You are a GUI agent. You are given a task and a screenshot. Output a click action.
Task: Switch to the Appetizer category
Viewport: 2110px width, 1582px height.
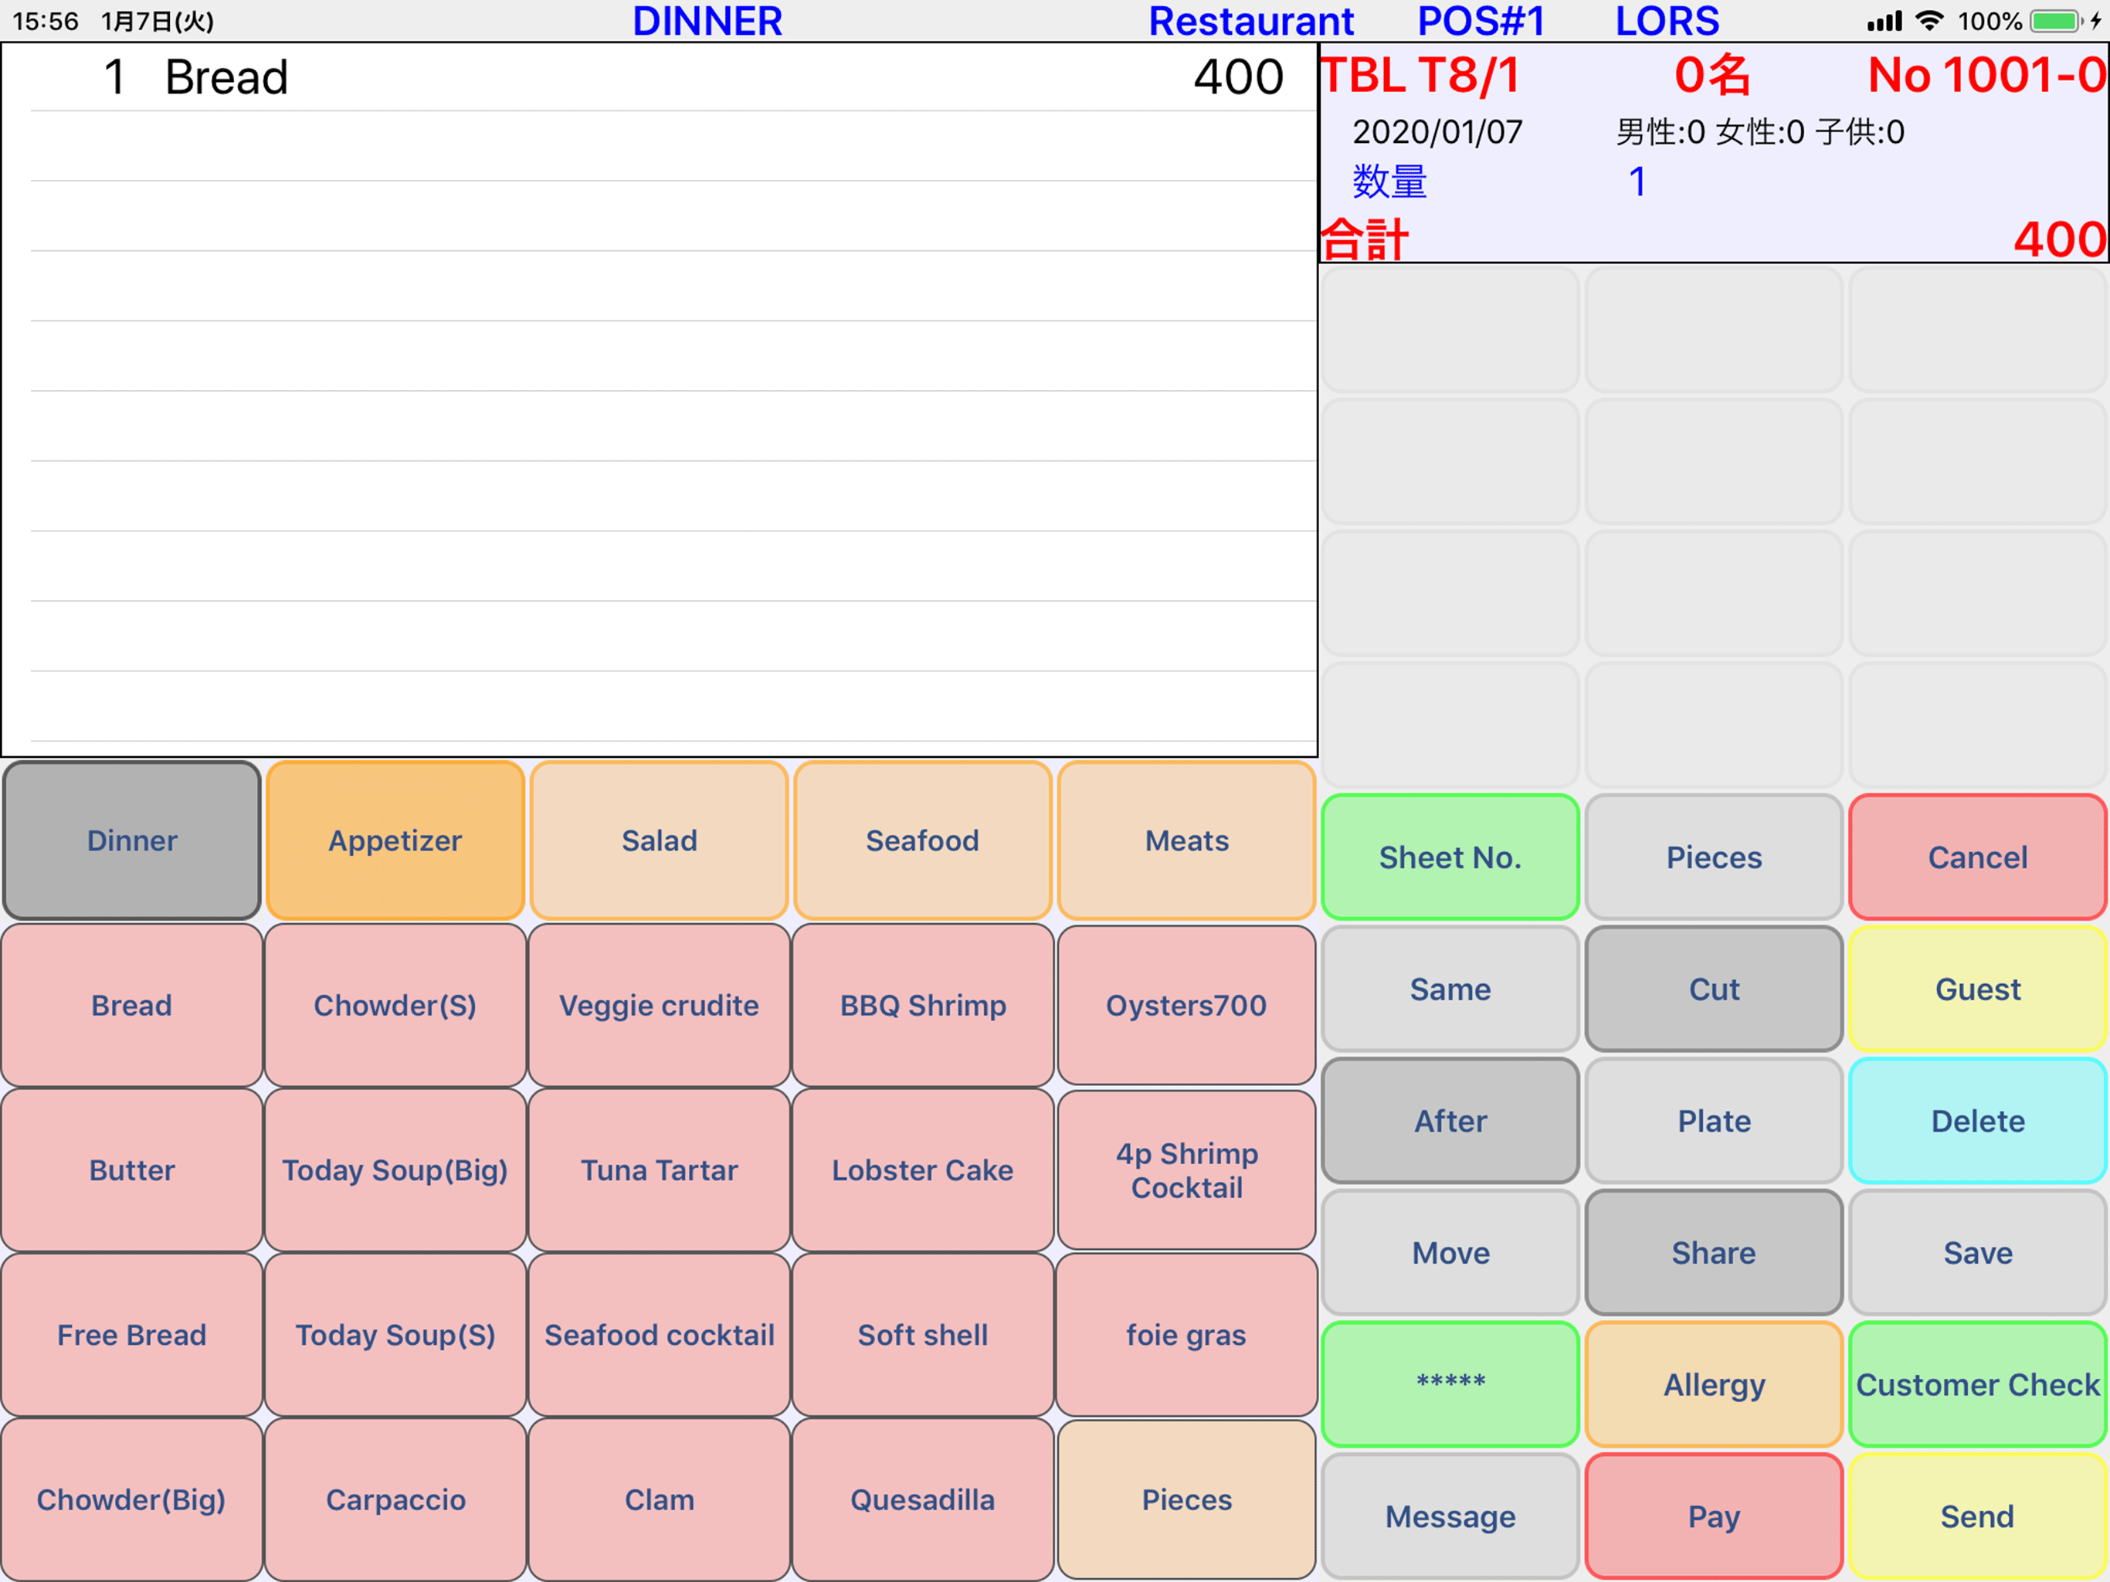coord(395,840)
